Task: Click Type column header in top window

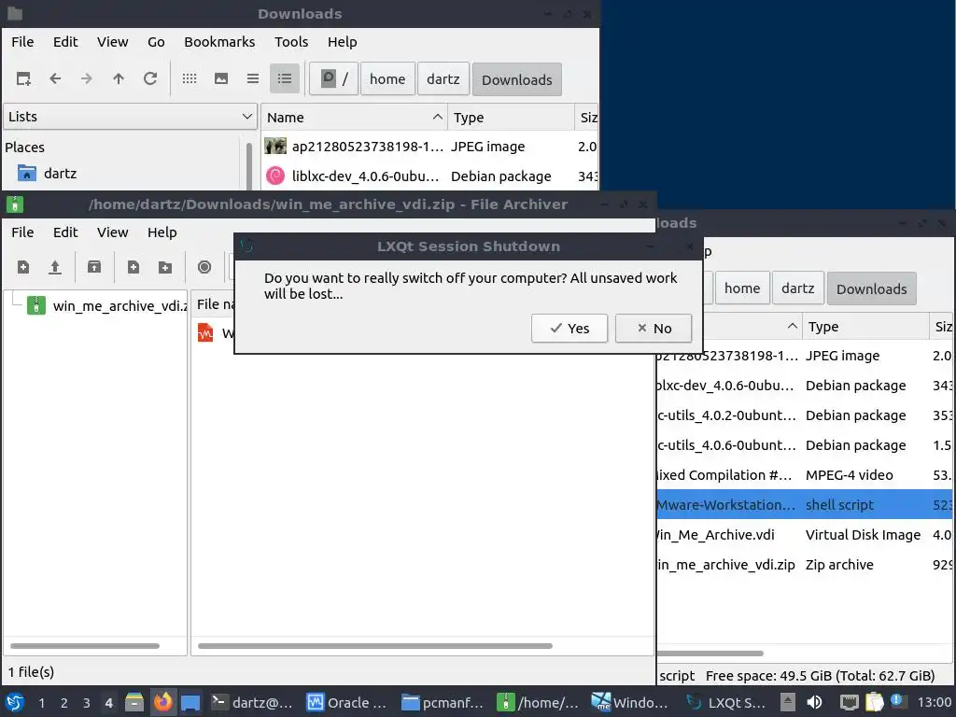Action: coord(511,117)
